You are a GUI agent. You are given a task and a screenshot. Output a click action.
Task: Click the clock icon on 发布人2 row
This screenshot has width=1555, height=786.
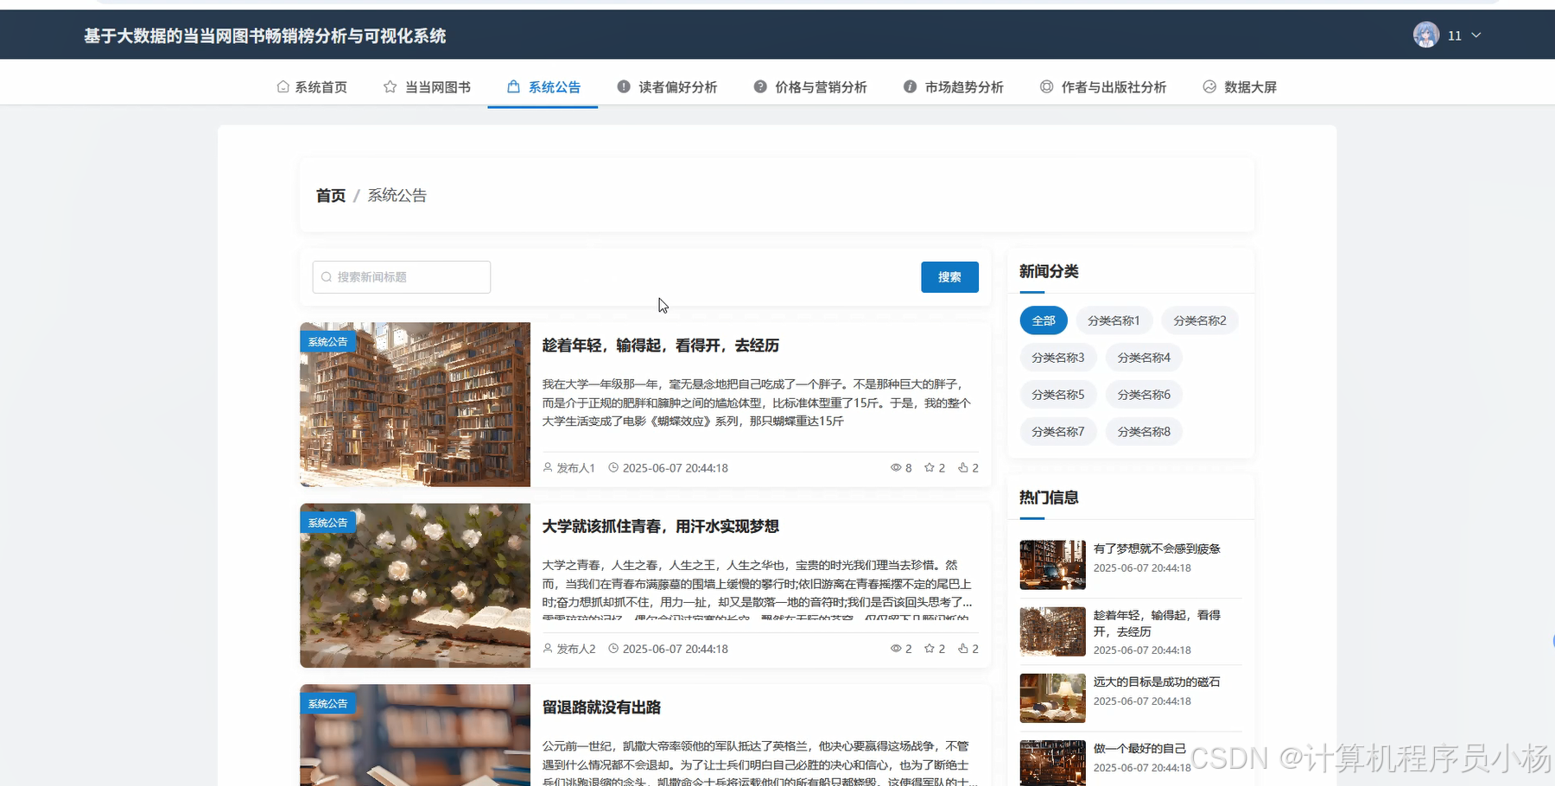tap(613, 648)
